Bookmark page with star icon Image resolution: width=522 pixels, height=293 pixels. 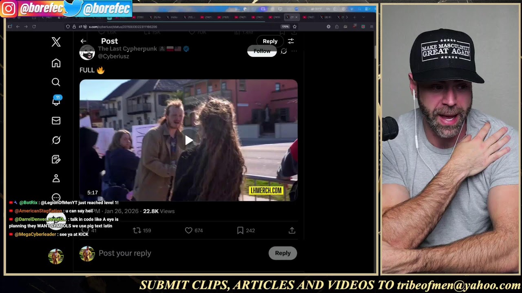(294, 26)
